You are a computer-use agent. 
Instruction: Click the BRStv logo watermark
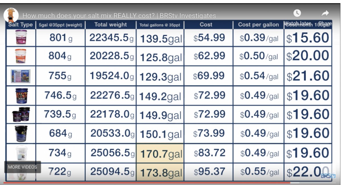pos(327,176)
